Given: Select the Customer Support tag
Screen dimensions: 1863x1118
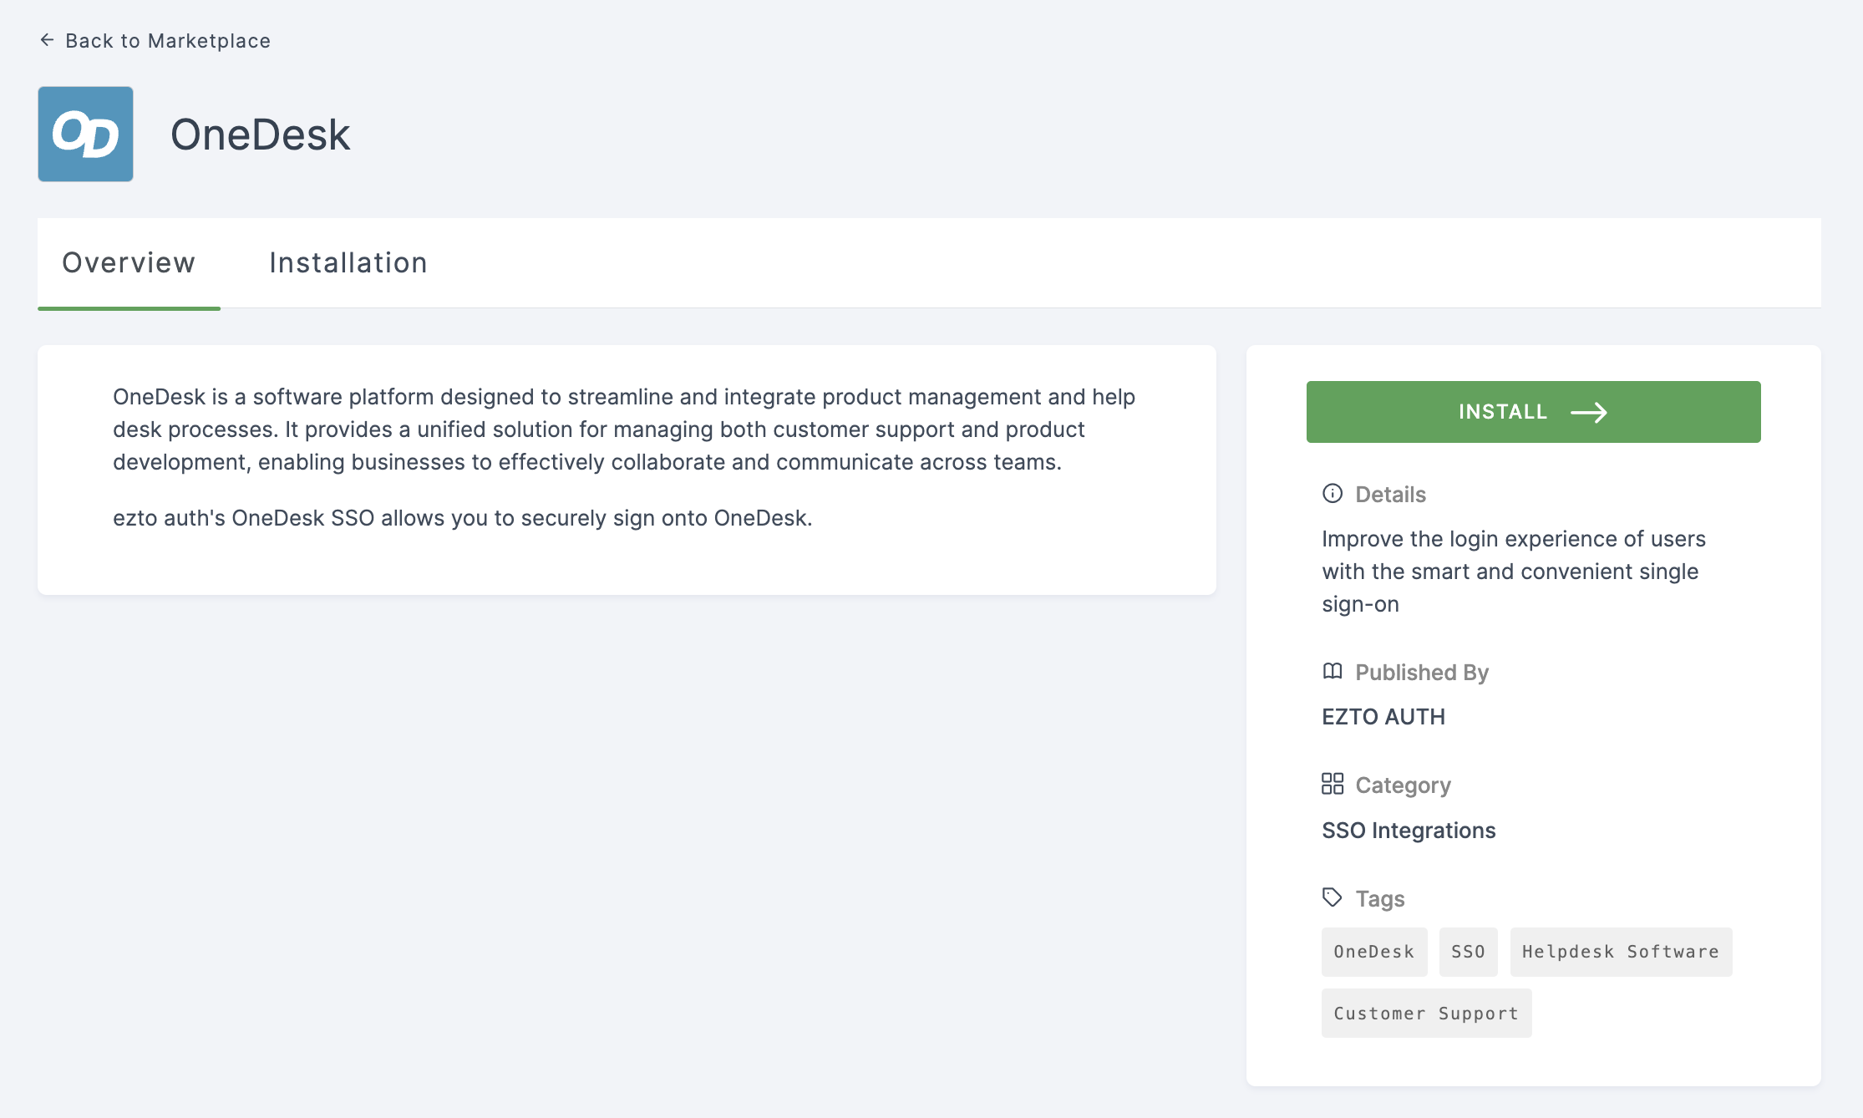Looking at the screenshot, I should click(x=1426, y=1014).
